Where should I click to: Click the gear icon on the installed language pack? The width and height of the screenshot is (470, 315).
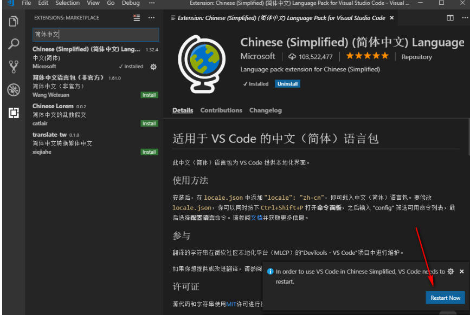(x=153, y=67)
